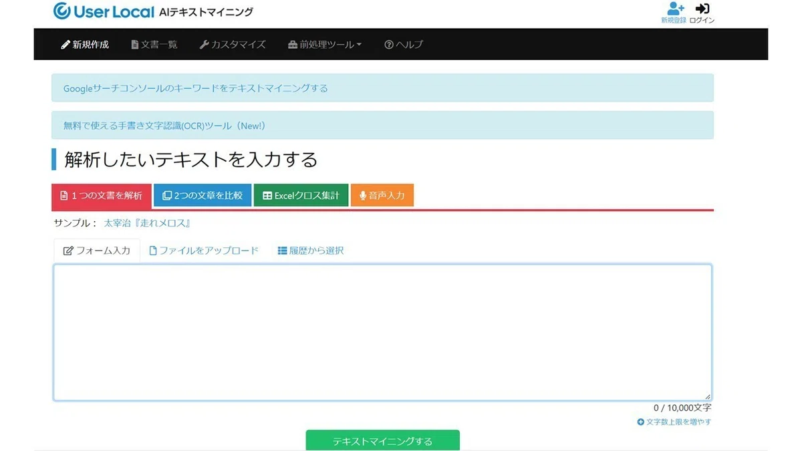The width and height of the screenshot is (802, 451).
Task: Click the User Local logo
Action: point(103,11)
